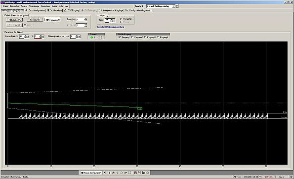Open dropdown beside Focus Punkt X
This screenshot has height=179, width=294.
coord(28,36)
